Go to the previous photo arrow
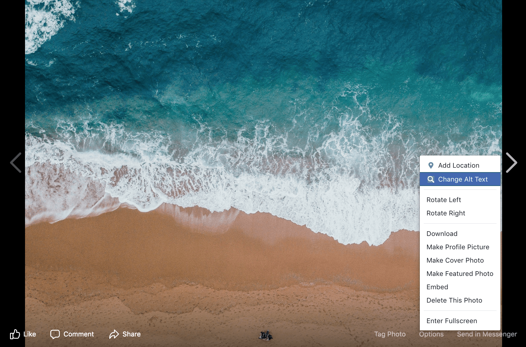The height and width of the screenshot is (347, 526). click(16, 163)
